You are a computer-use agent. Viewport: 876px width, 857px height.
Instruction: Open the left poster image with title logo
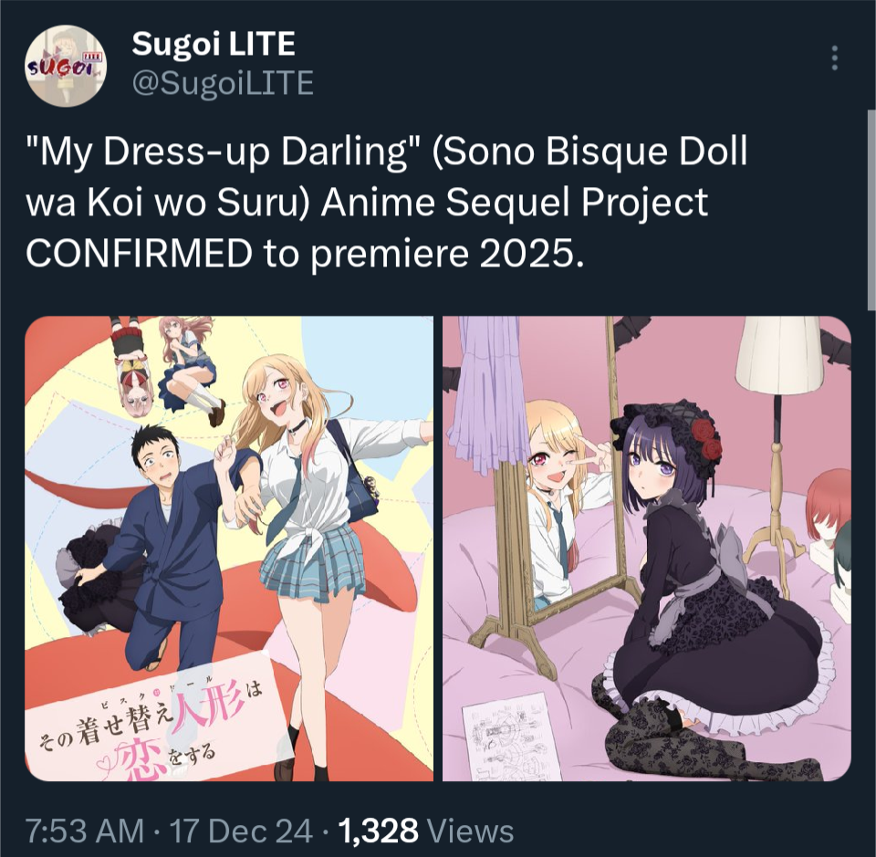pos(229,549)
